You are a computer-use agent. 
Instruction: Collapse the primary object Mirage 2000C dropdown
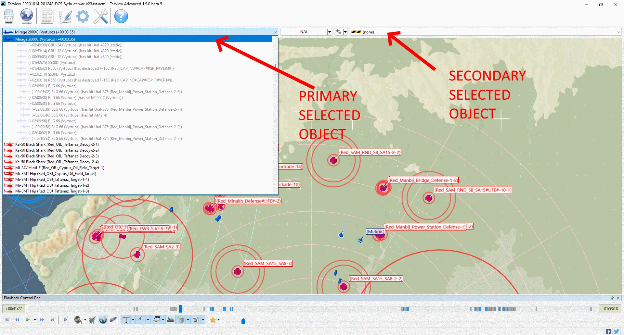275,32
